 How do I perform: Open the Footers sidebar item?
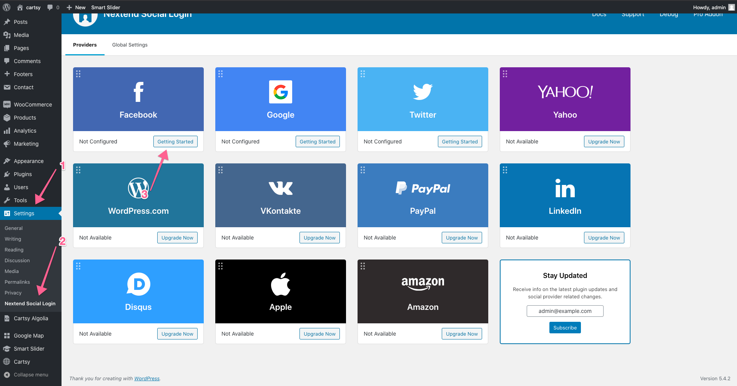tap(31, 74)
